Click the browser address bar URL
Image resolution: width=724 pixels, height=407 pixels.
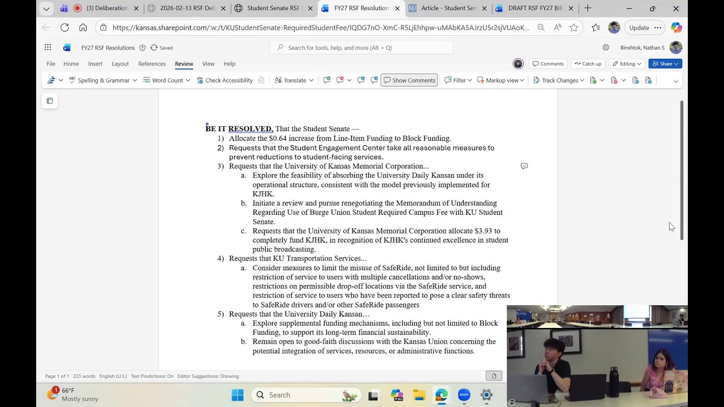coord(321,27)
